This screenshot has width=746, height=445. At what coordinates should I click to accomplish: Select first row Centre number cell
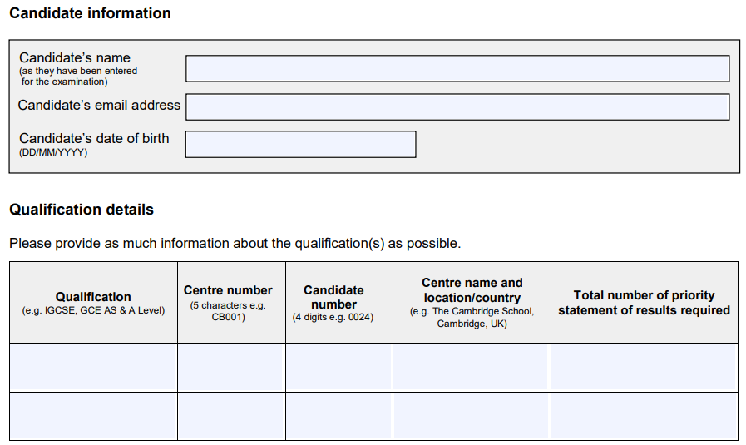point(231,368)
